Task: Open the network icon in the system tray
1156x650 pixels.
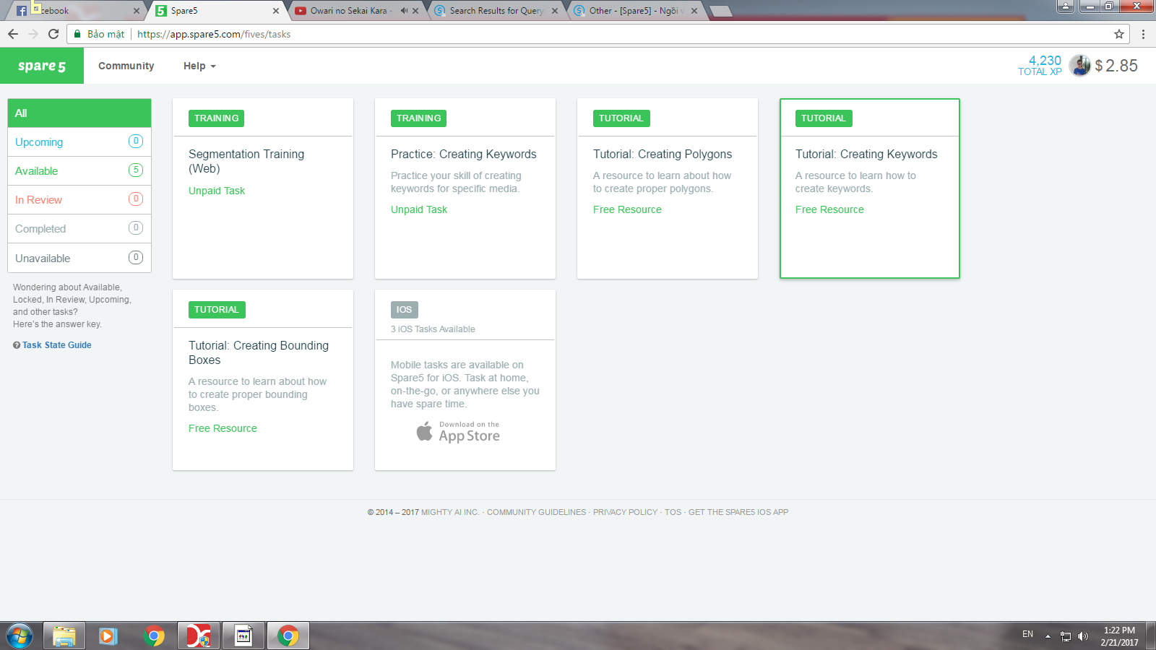Action: [1066, 636]
